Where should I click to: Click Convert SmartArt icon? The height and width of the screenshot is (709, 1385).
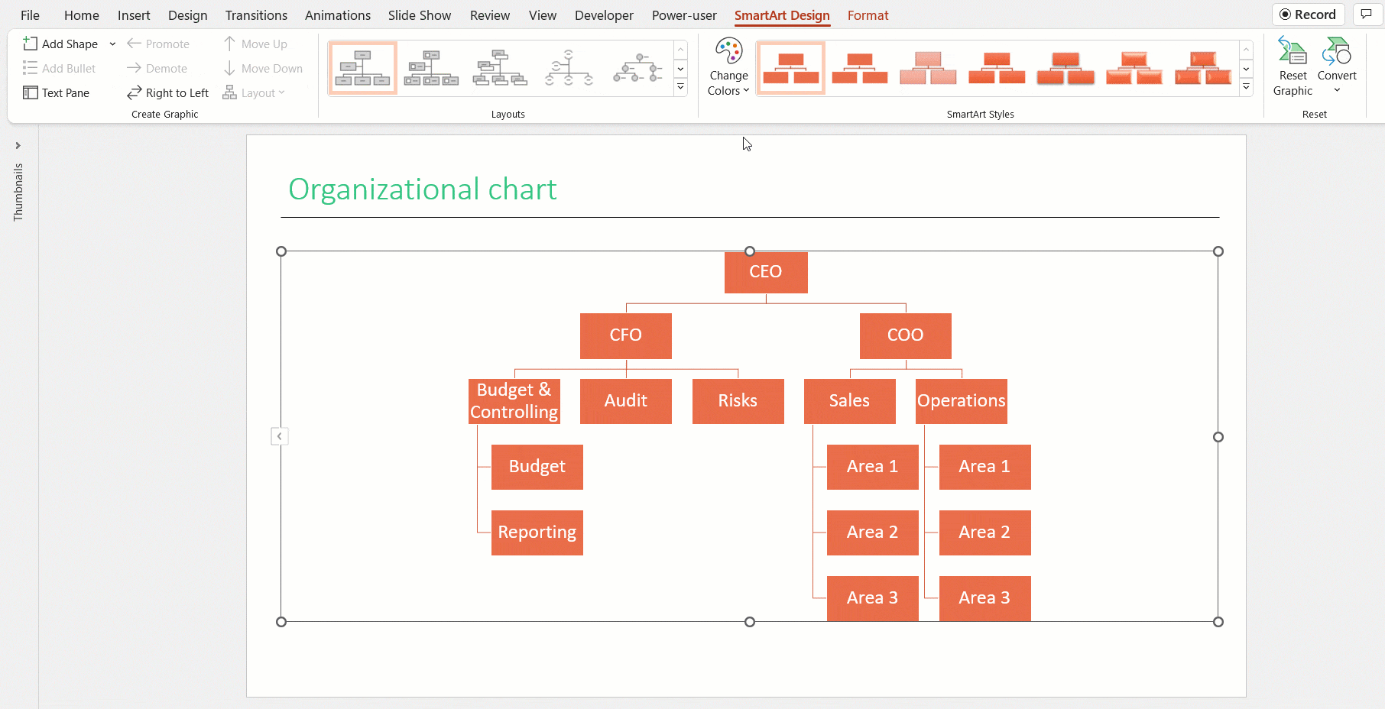pyautogui.click(x=1337, y=53)
